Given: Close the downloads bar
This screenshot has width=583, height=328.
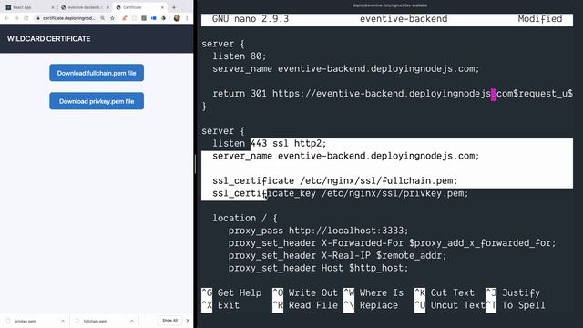Looking at the screenshot, I should (x=188, y=320).
